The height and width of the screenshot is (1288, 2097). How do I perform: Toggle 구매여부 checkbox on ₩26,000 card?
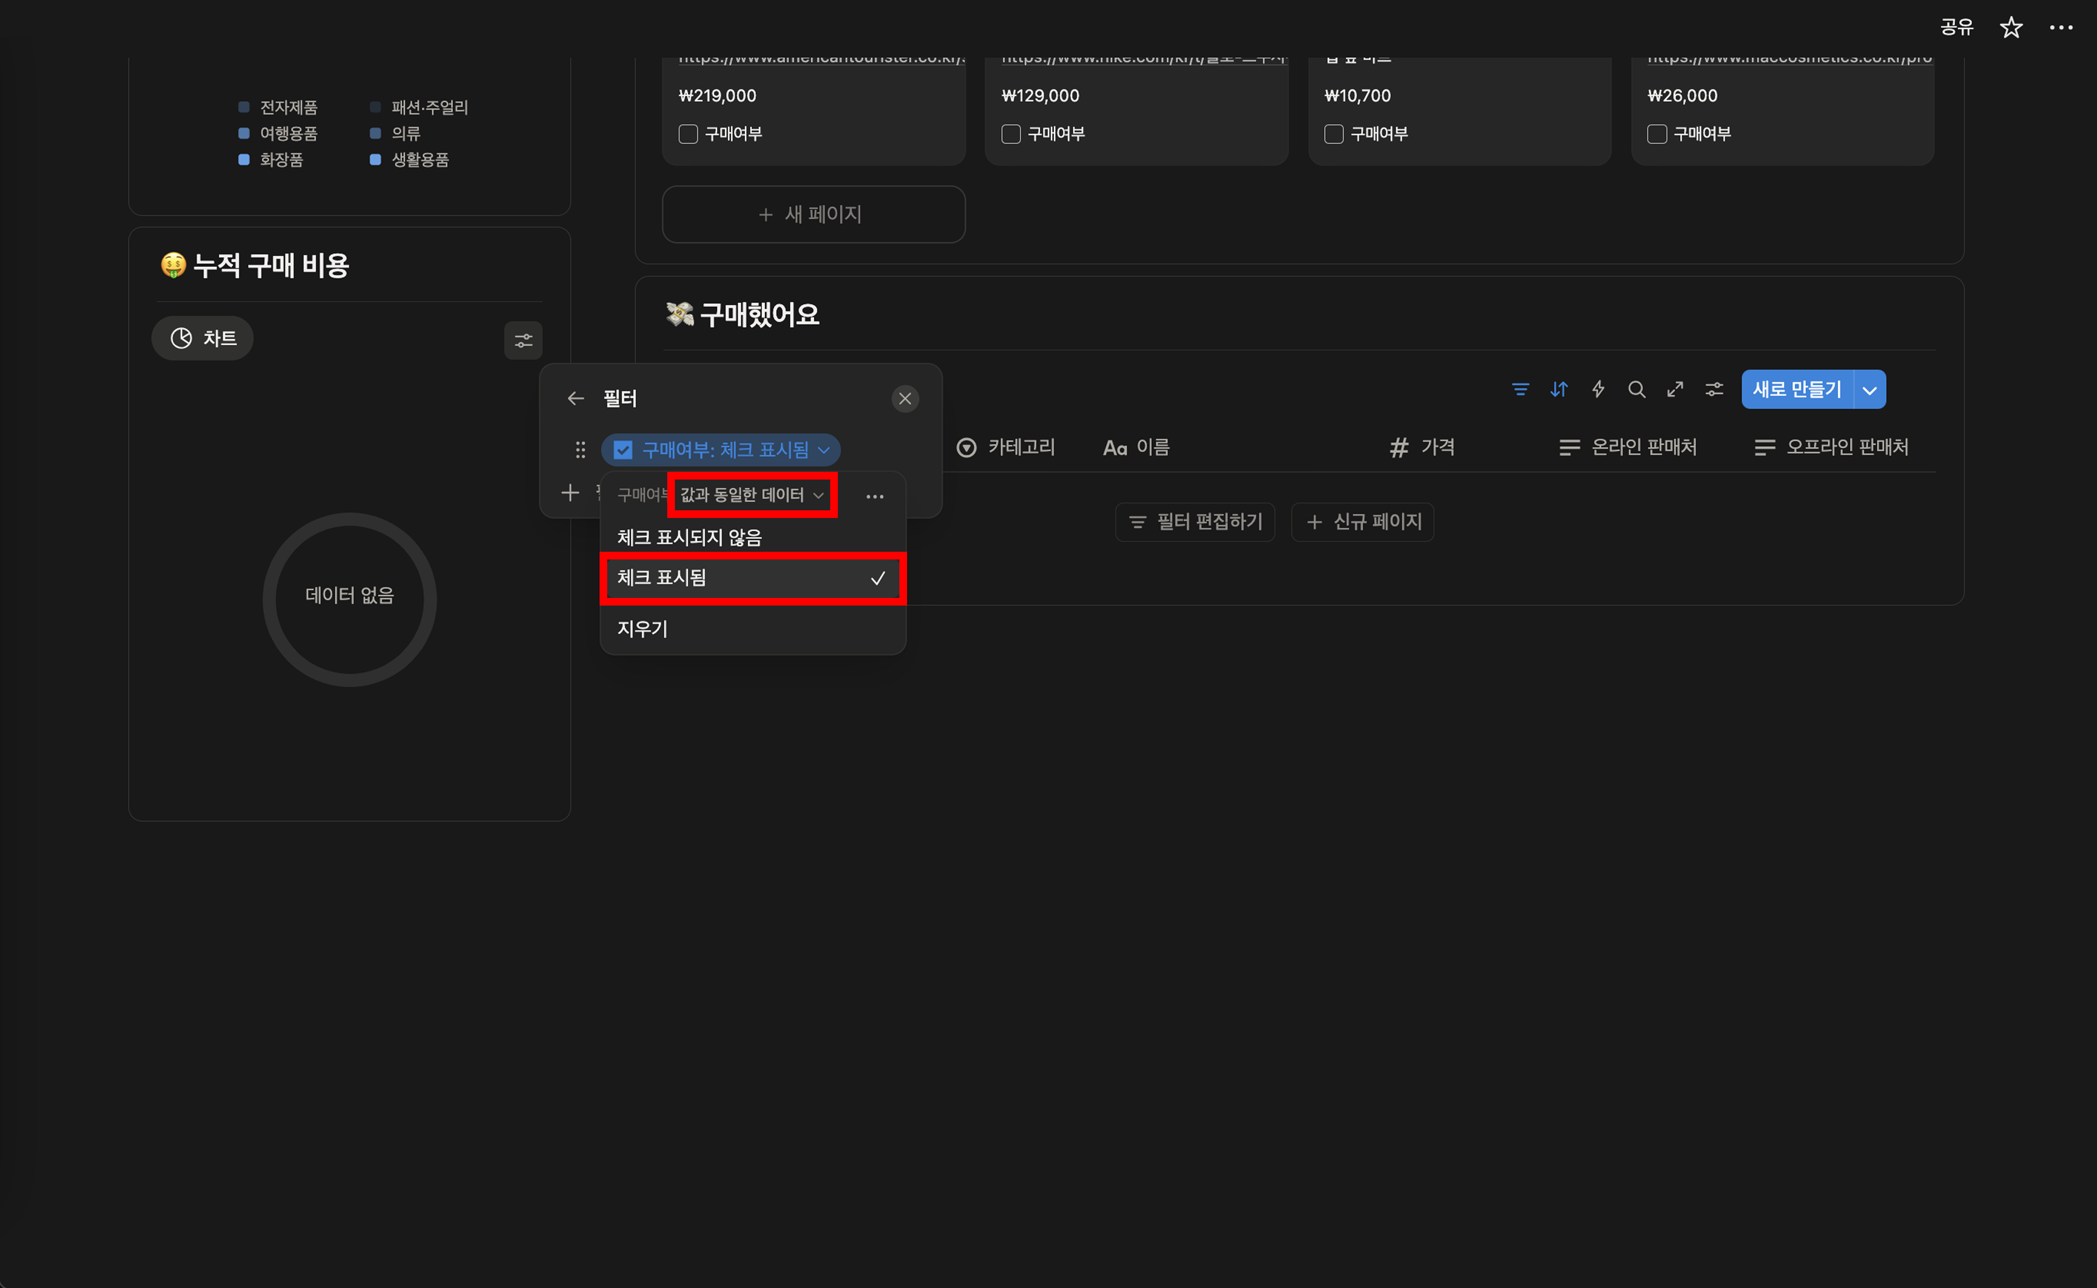pyautogui.click(x=1656, y=134)
